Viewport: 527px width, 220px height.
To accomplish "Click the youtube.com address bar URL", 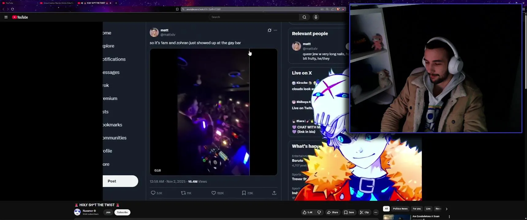I will pos(203,9).
